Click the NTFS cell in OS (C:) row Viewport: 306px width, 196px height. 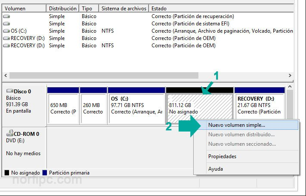(108, 31)
